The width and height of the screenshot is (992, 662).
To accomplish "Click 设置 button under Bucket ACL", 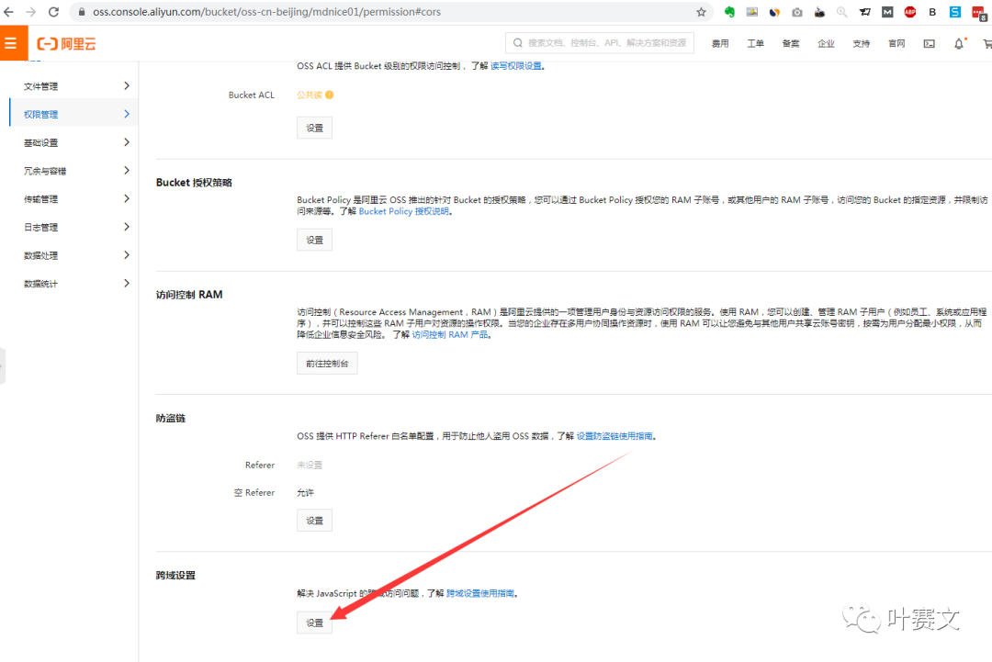I will [x=314, y=128].
